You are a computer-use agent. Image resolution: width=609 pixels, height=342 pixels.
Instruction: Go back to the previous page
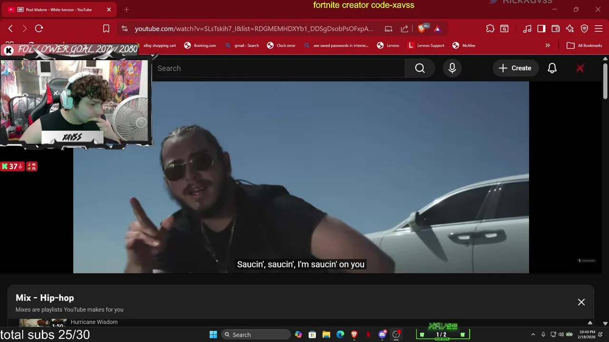[x=10, y=28]
